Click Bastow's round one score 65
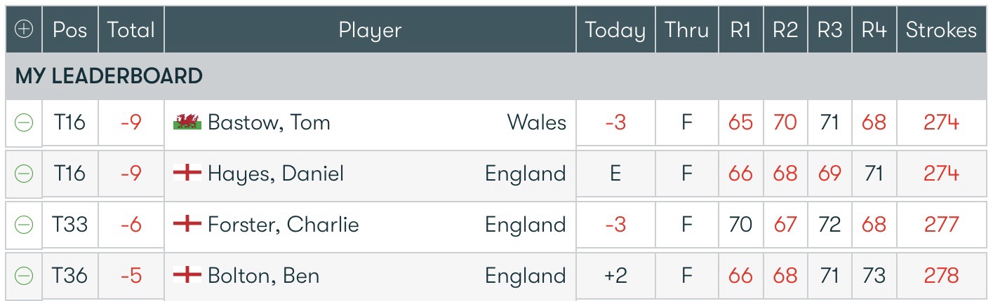 pyautogui.click(x=740, y=122)
